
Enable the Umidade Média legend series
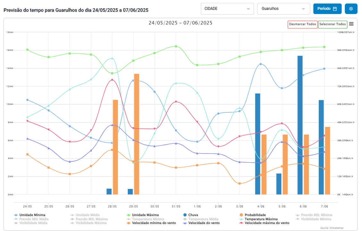tap(87, 215)
